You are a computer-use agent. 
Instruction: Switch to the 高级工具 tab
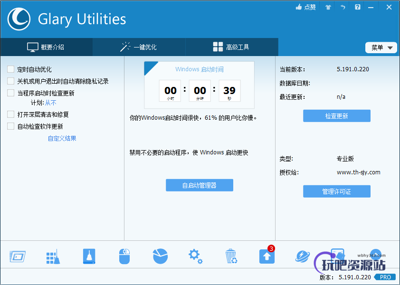232,47
